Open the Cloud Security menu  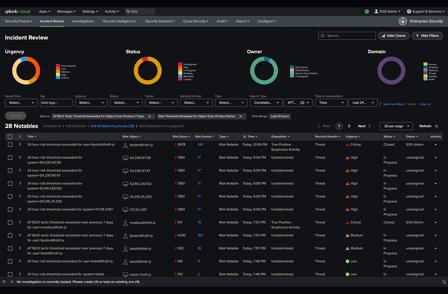point(195,21)
